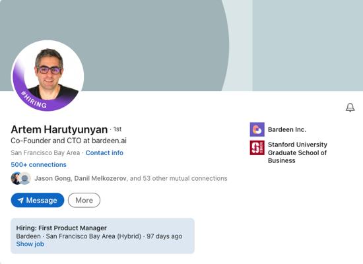Screen dimensions: 363x264
Task: Click the Co-Founder and CTO headline text
Action: 69,141
